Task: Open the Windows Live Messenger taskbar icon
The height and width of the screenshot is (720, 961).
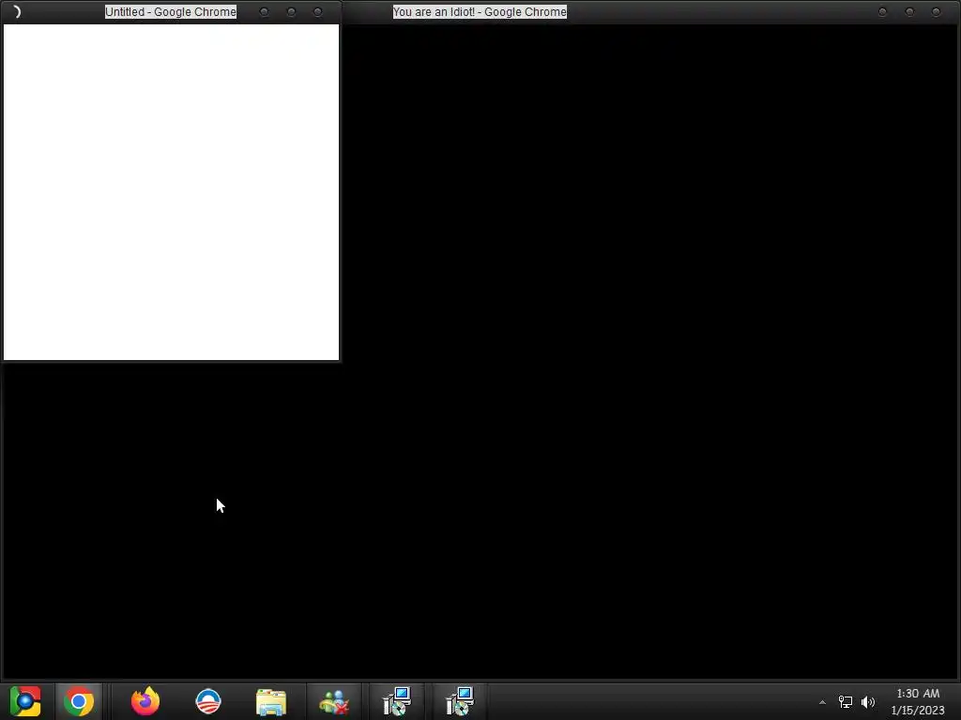Action: point(334,701)
